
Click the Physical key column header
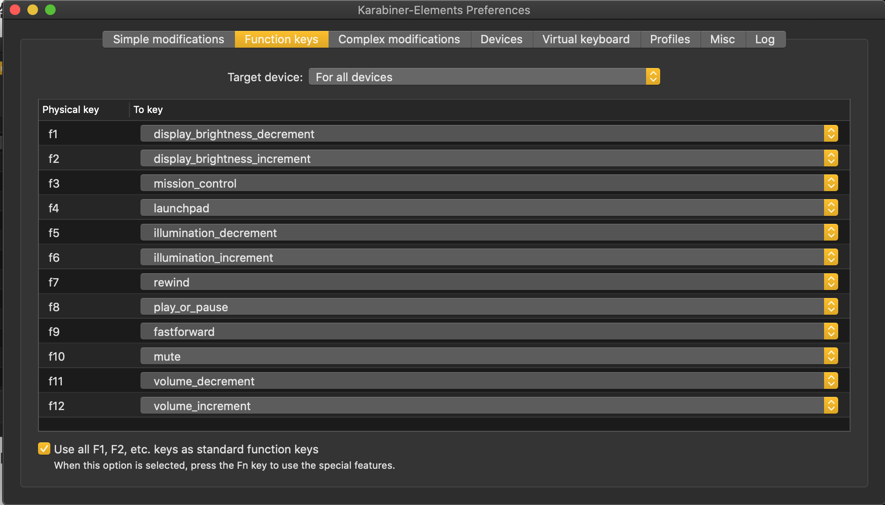tap(71, 109)
